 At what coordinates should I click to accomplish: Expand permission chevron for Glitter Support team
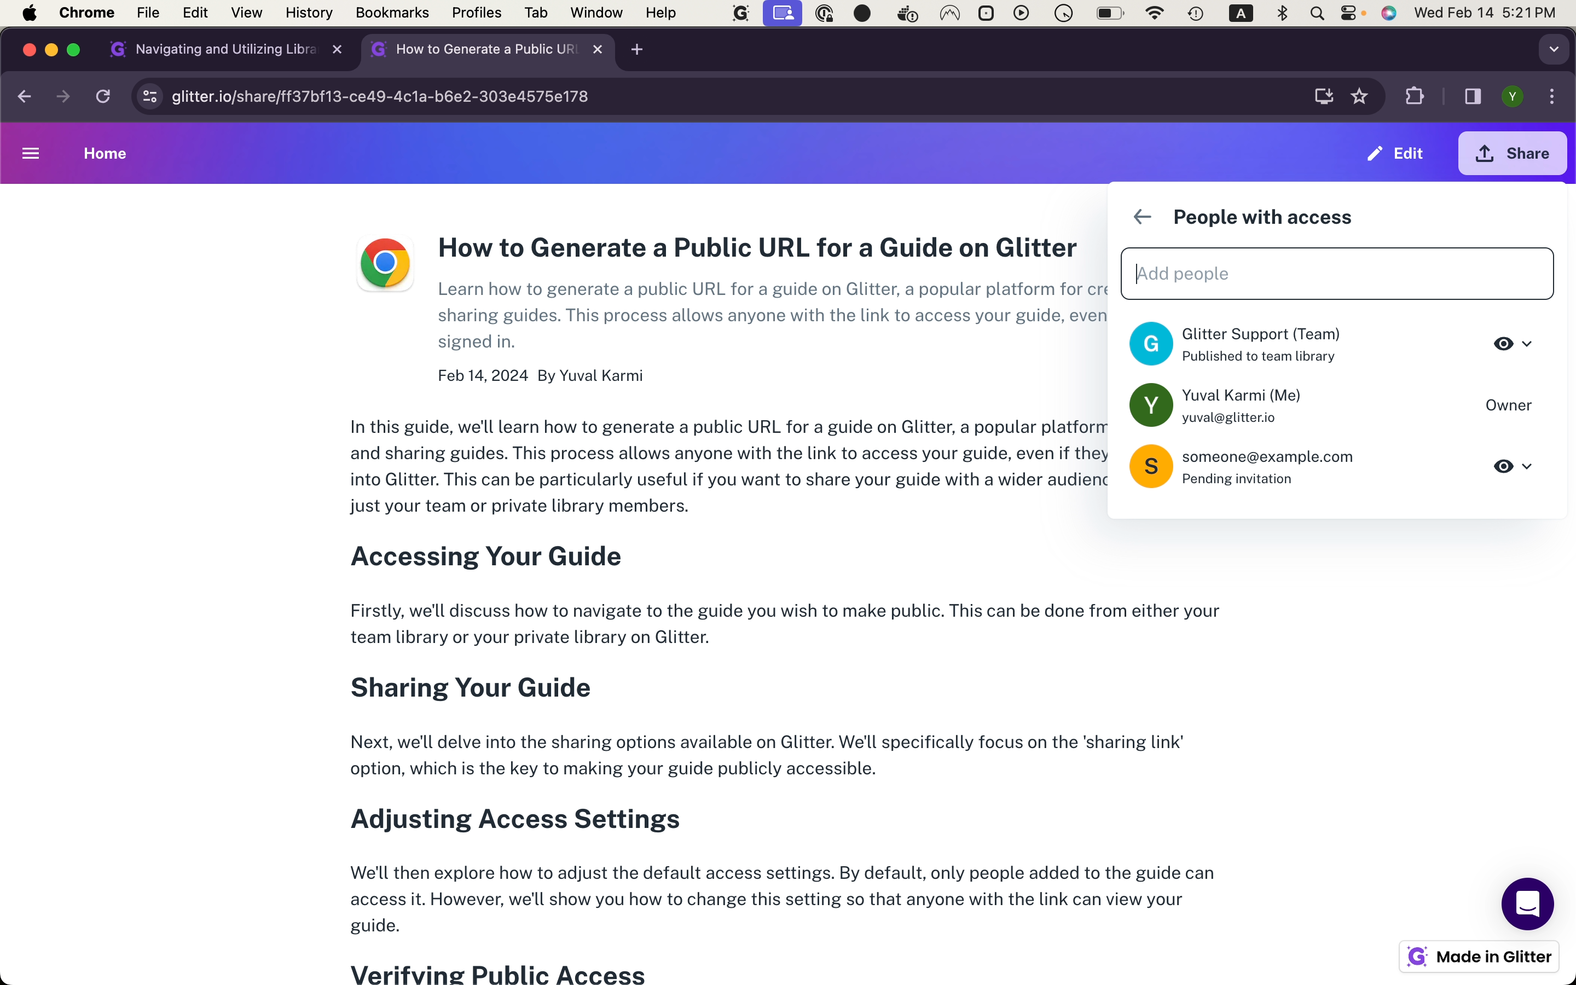coord(1527,343)
